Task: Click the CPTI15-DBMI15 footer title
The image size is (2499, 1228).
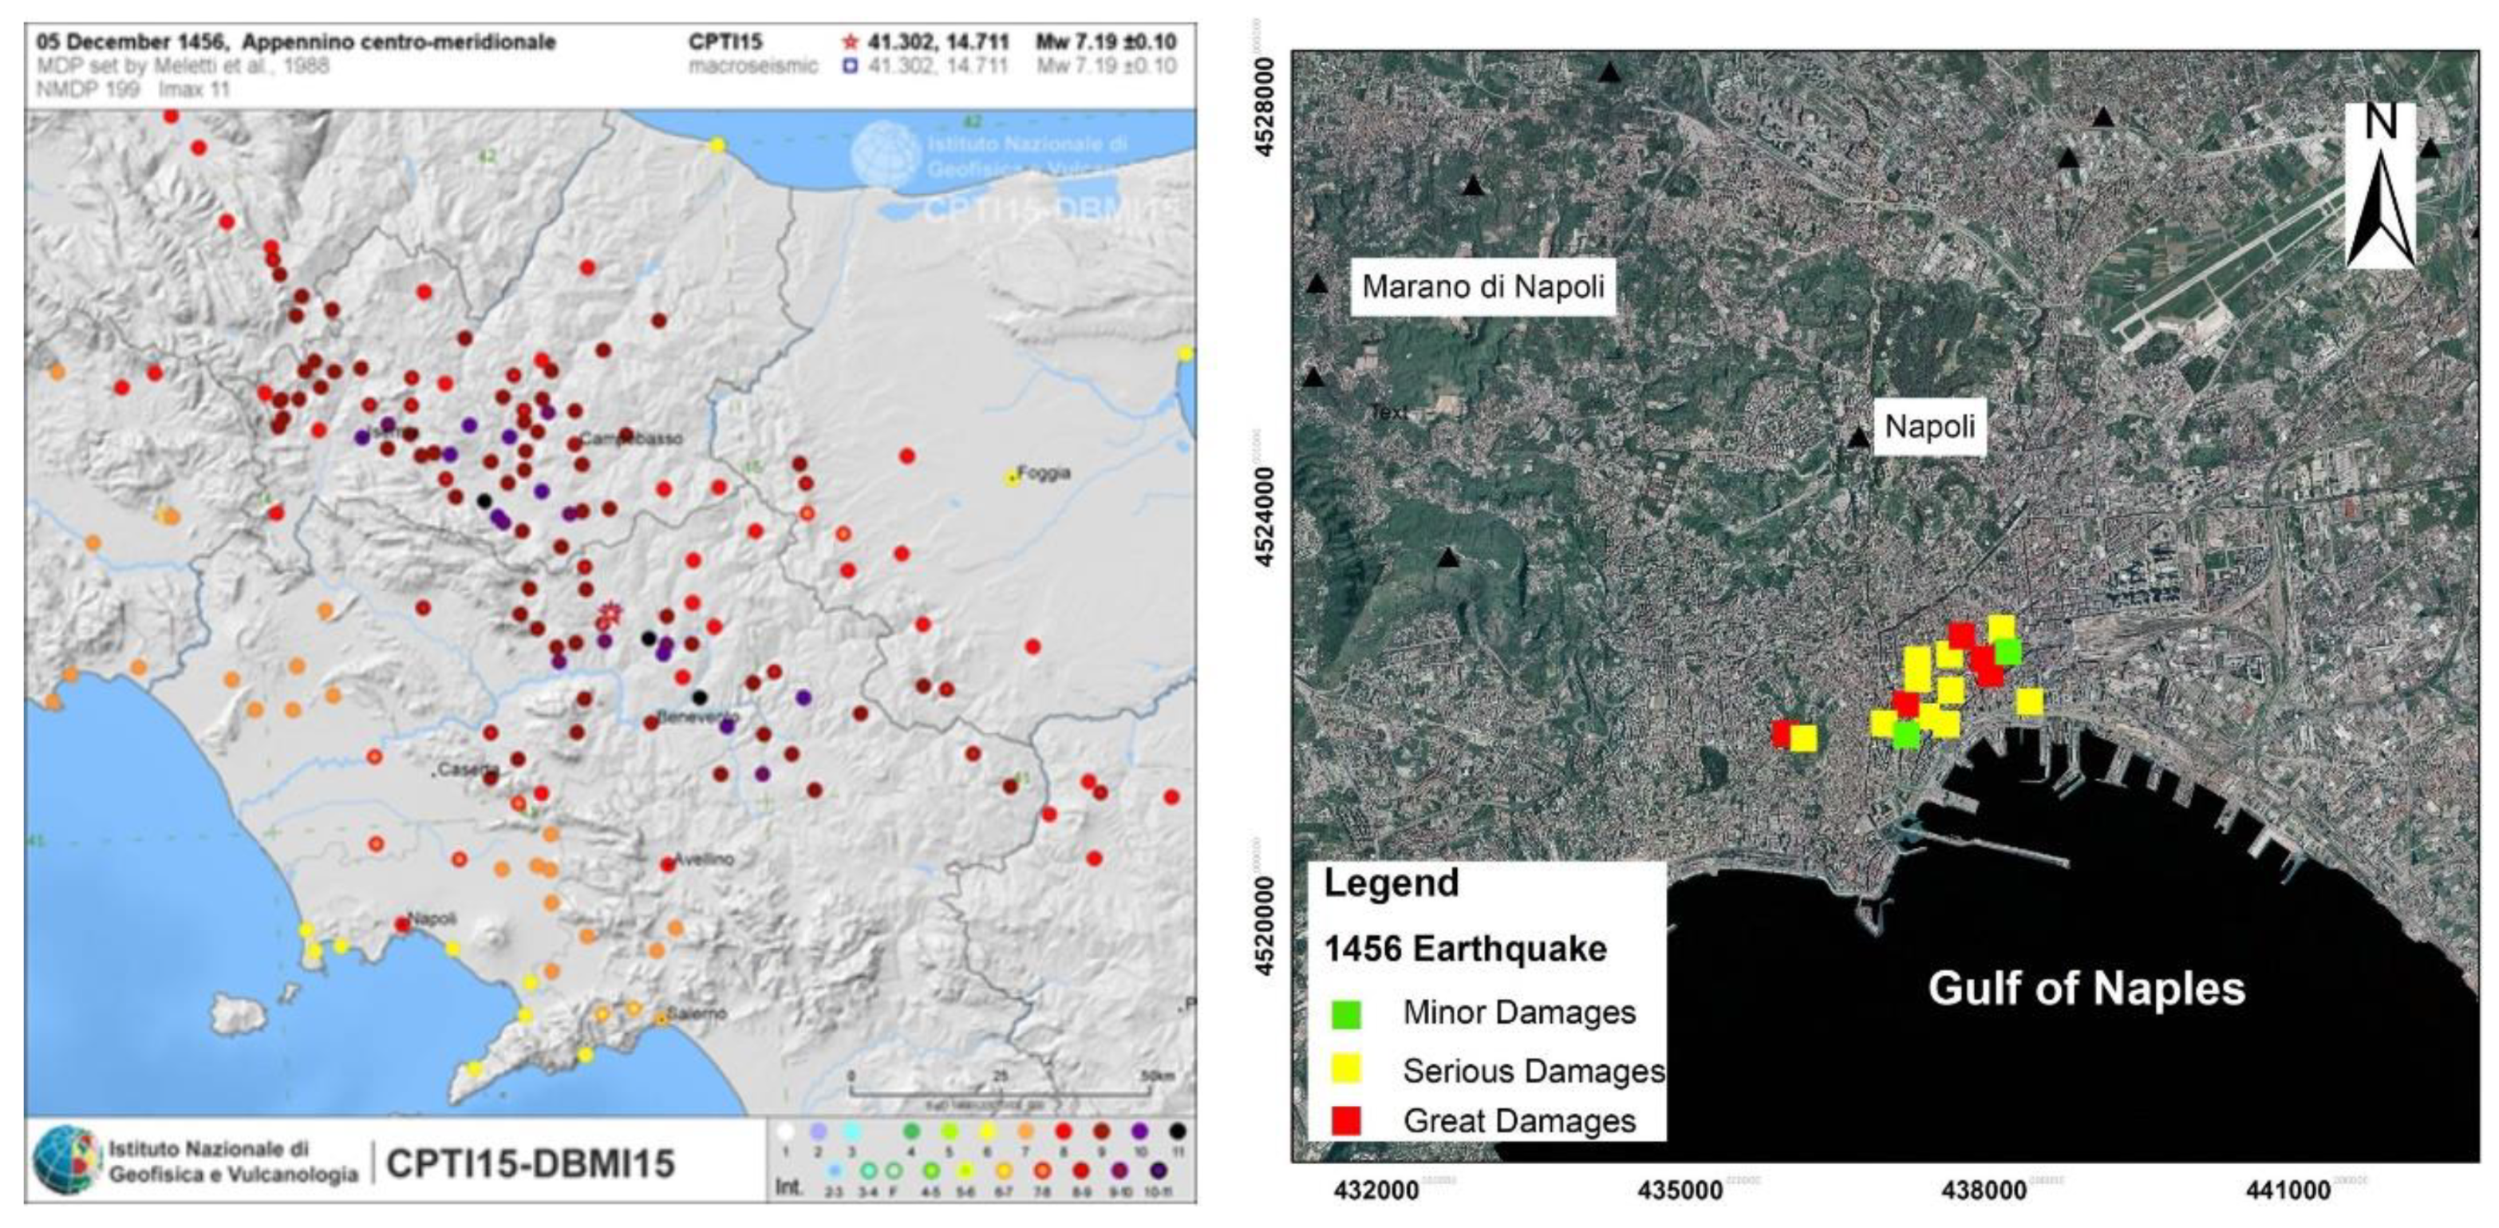Action: (x=530, y=1163)
